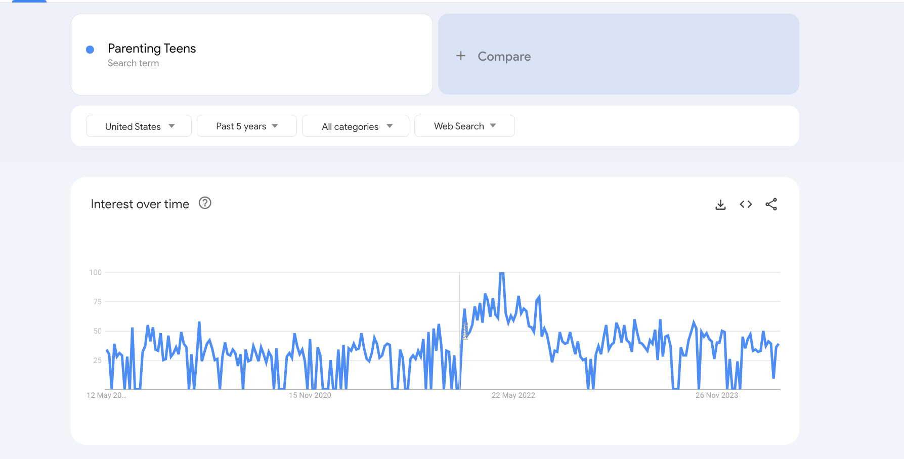
Task: Click the 22 May 2022 axis label
Action: pyautogui.click(x=513, y=395)
